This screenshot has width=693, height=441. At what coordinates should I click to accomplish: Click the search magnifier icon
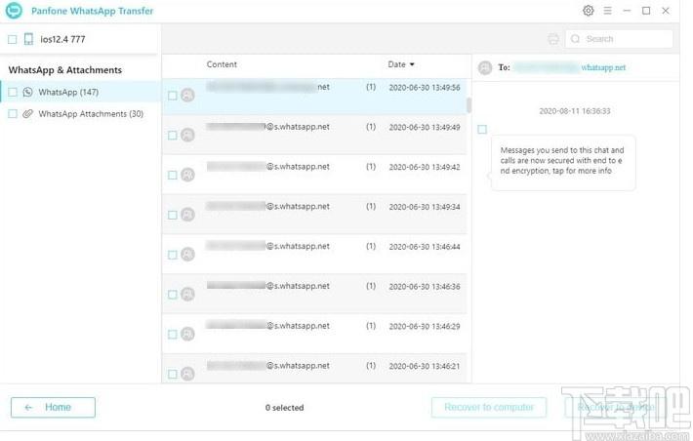575,39
